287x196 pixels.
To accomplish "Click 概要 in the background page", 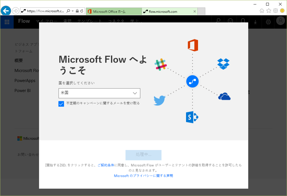I will click(x=18, y=60).
